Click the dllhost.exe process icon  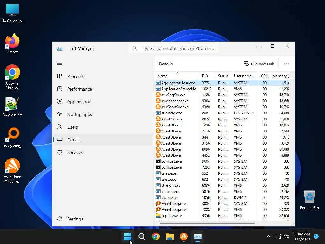point(158,191)
